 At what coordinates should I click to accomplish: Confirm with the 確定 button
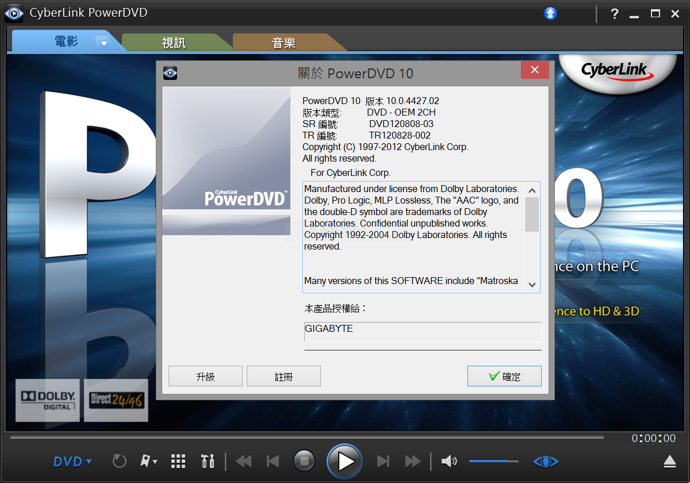point(504,376)
